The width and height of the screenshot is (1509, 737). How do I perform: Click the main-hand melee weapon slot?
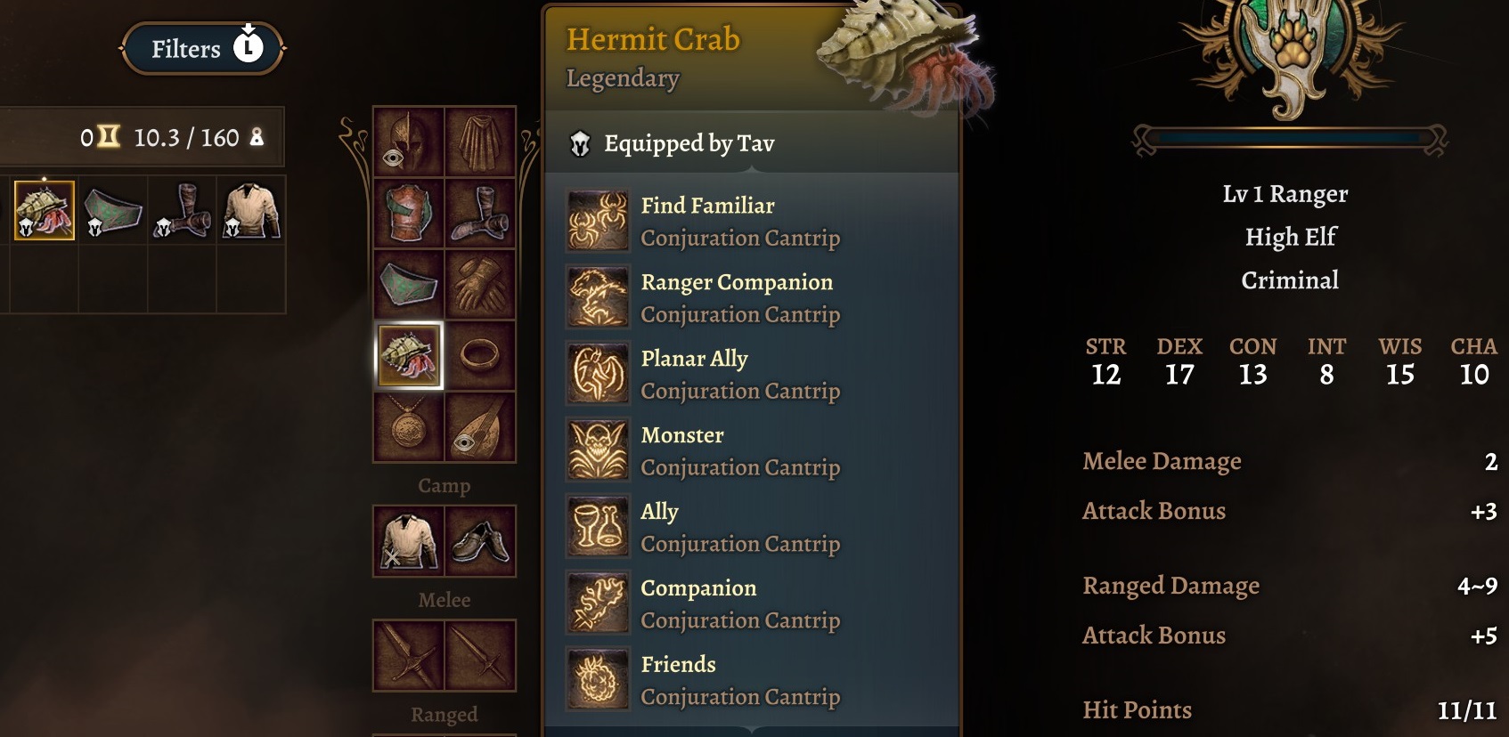[x=409, y=655]
